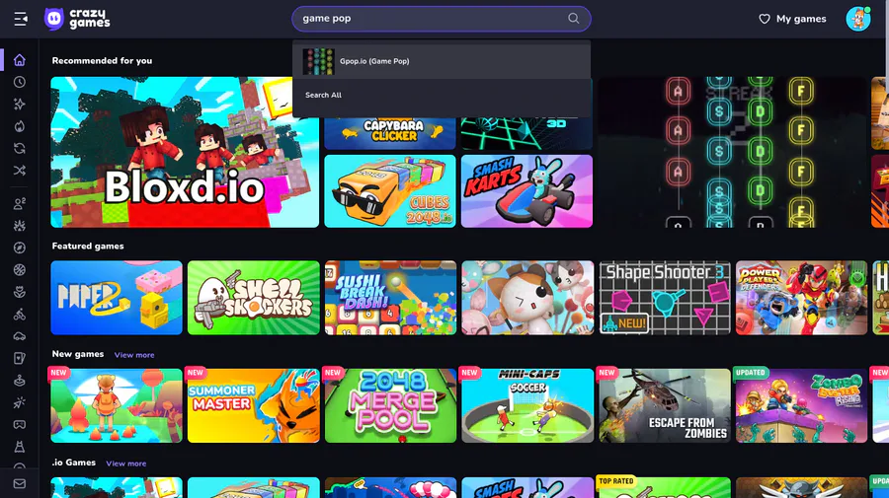Open the Bloxd.io recommended game
889x498 pixels.
point(185,152)
